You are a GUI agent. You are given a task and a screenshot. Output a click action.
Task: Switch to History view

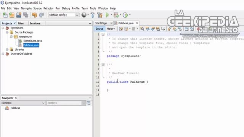[111, 29]
